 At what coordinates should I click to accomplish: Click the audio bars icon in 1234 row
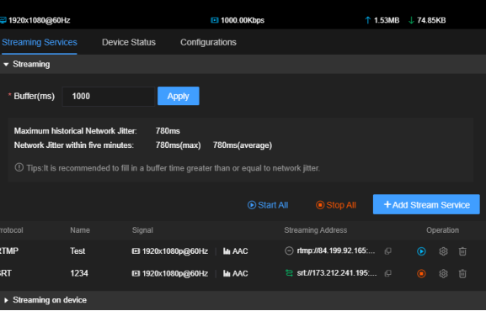[227, 273]
